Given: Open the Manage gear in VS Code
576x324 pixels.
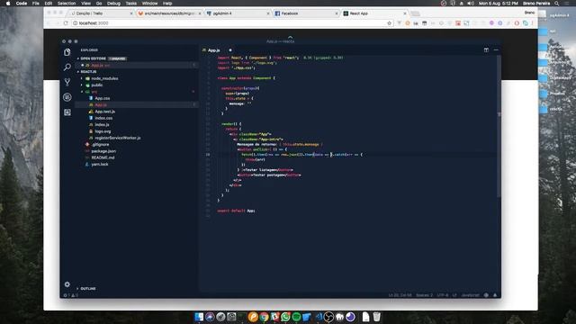Looking at the screenshot, I should tap(67, 284).
